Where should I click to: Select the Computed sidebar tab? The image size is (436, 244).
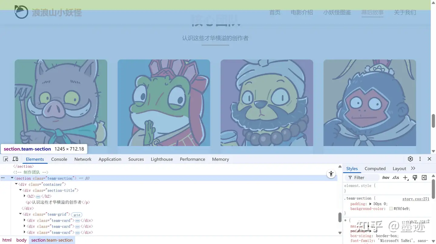tap(375, 169)
